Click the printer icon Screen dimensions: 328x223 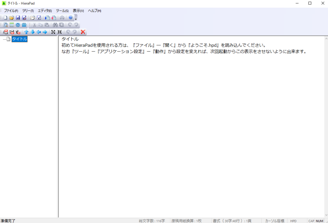[x=62, y=18]
